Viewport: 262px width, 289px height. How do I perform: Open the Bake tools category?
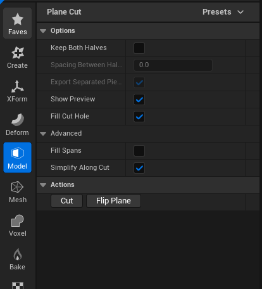pos(18,259)
